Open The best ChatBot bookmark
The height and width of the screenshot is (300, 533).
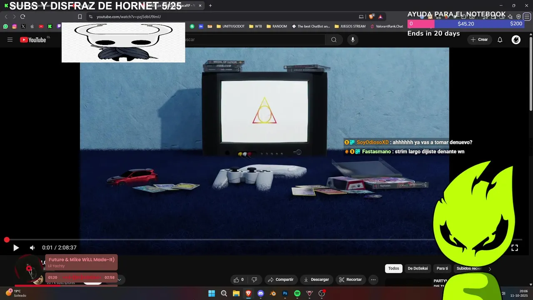[311, 26]
